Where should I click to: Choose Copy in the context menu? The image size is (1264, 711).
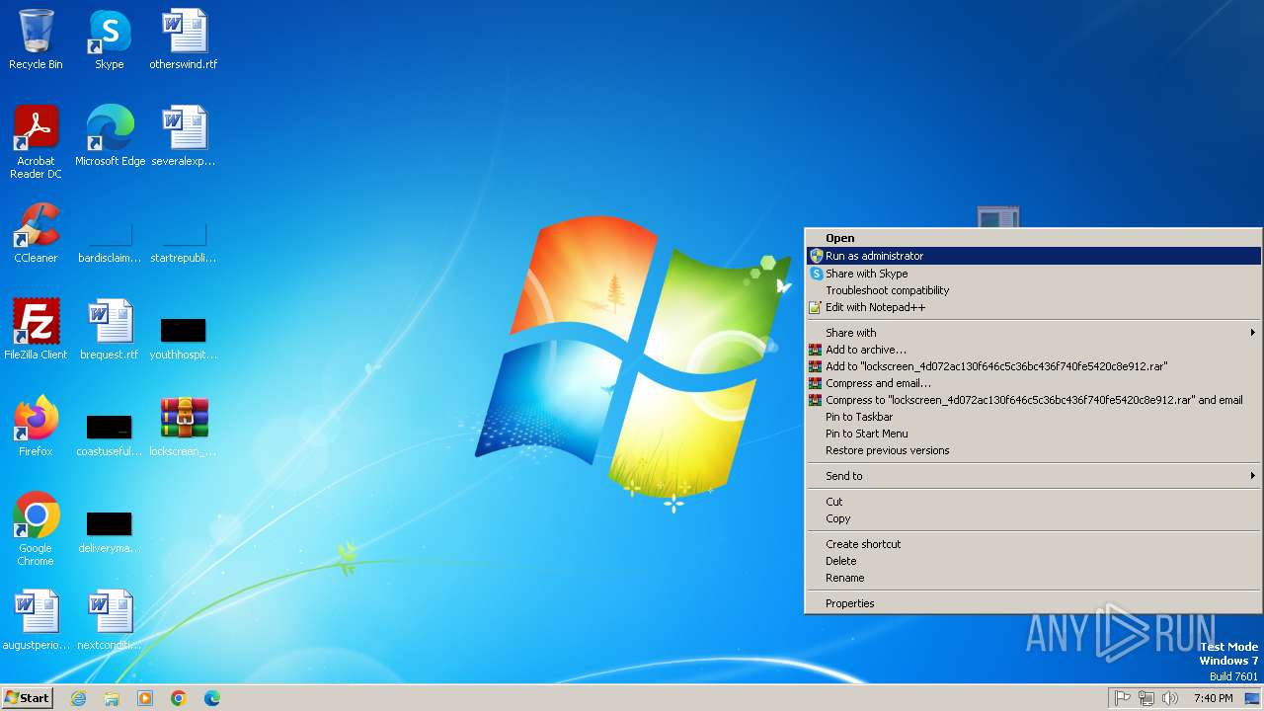[x=1034, y=518]
